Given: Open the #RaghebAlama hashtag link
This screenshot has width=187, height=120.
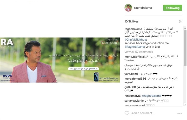Looking at the screenshot, I should [x=135, y=47].
